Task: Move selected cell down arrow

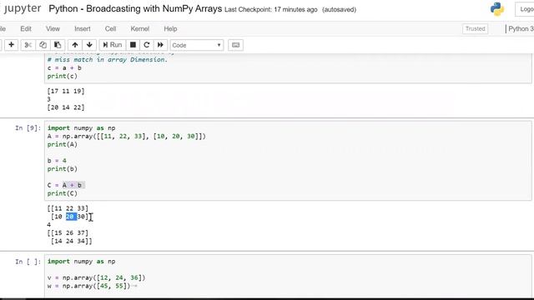Action: (x=89, y=45)
